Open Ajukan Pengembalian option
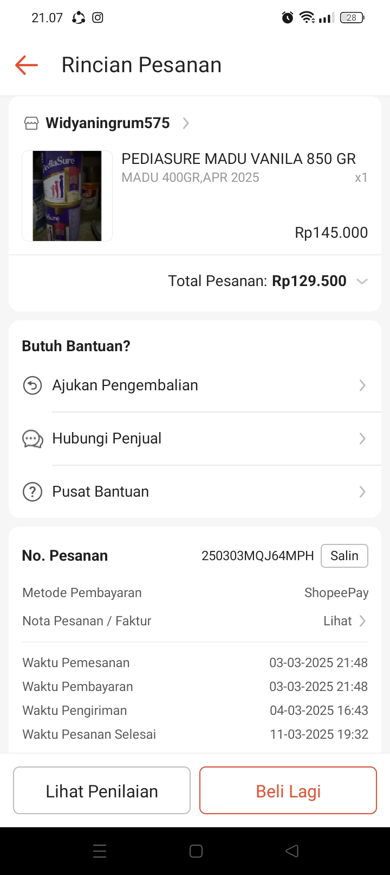 (125, 385)
